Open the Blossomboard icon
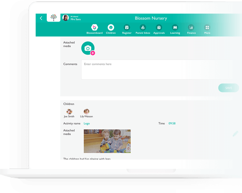The height and width of the screenshot is (193, 242). pos(94,27)
